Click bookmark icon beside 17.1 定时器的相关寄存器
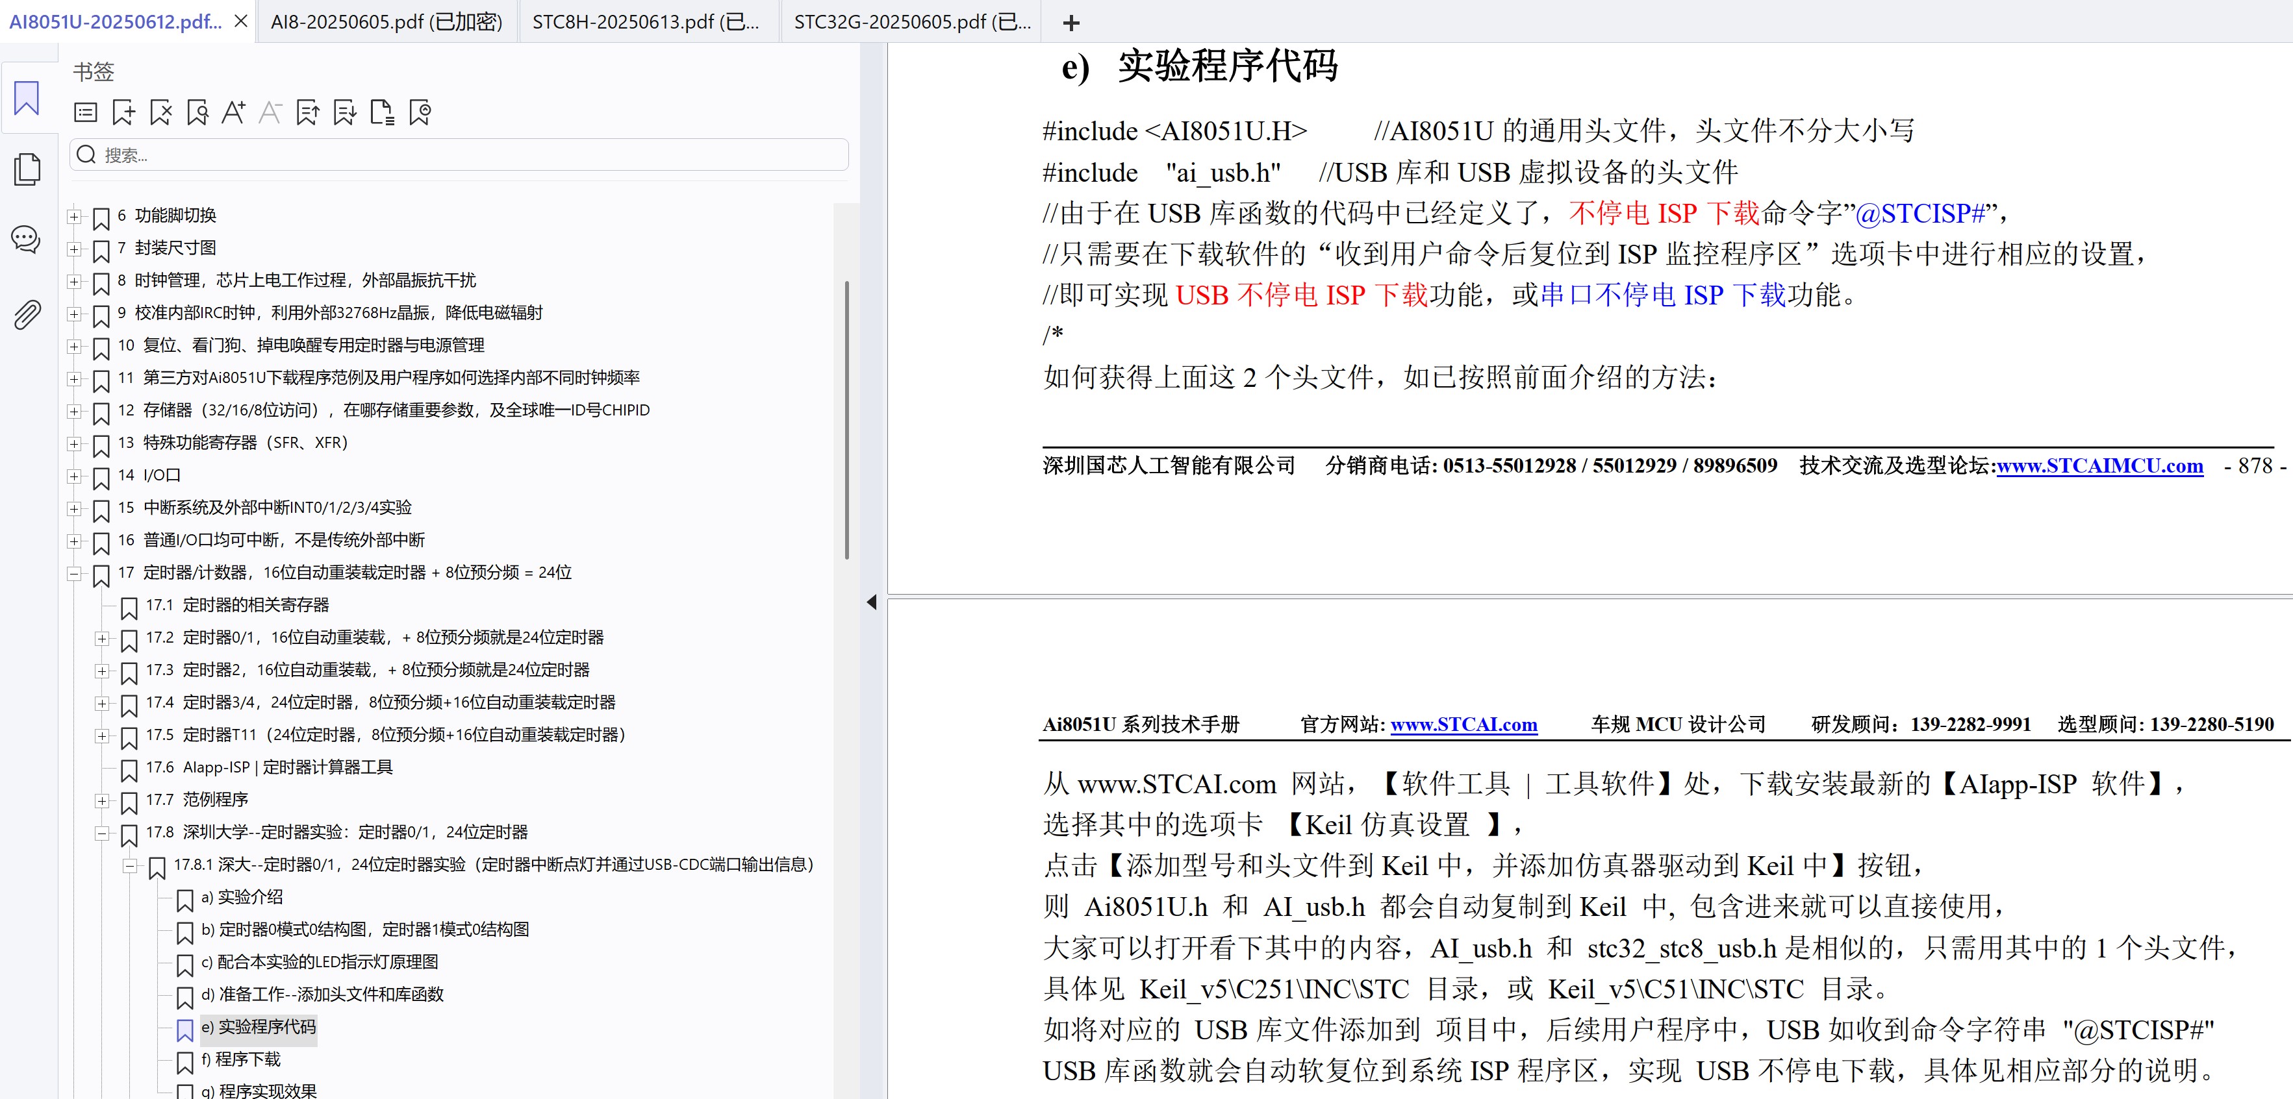2293x1099 pixels. [x=129, y=608]
